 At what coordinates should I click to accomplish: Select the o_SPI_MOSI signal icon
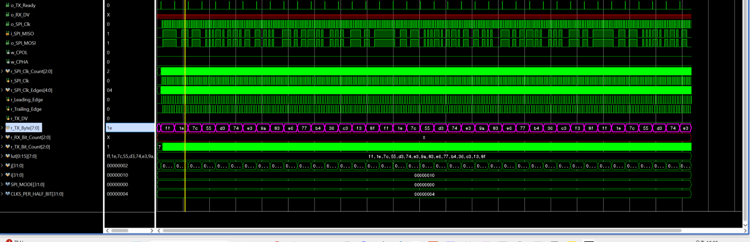click(x=7, y=43)
